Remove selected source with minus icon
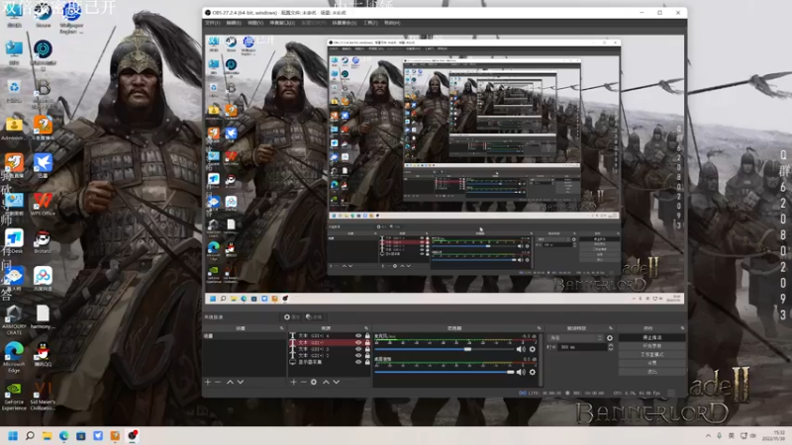Screen dimensions: 792x445 click(304, 382)
